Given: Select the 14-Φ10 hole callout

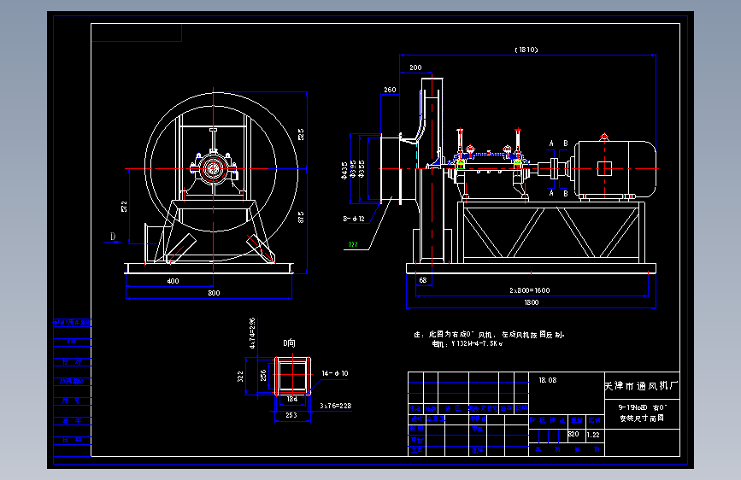Looking at the screenshot, I should coord(334,373).
